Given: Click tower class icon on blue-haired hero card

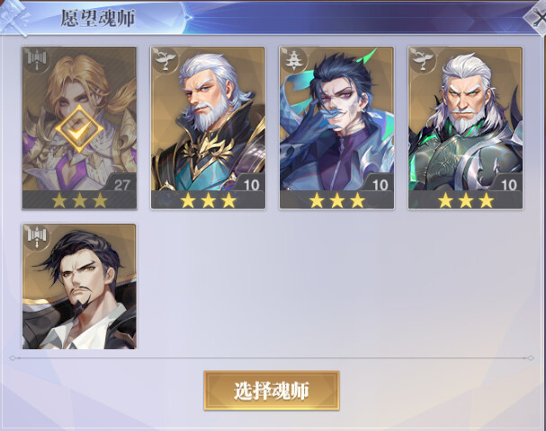Looking at the screenshot, I should (295, 61).
